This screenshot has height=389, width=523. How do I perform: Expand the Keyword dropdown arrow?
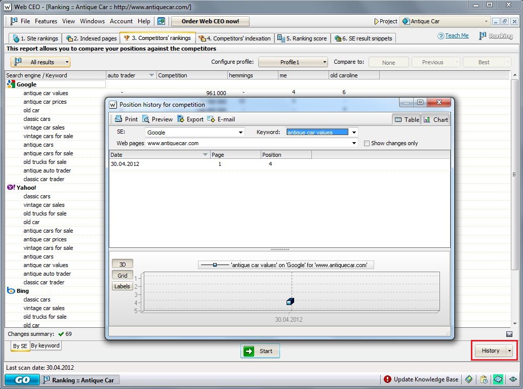pos(354,133)
